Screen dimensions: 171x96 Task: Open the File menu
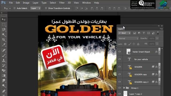(11, 3)
